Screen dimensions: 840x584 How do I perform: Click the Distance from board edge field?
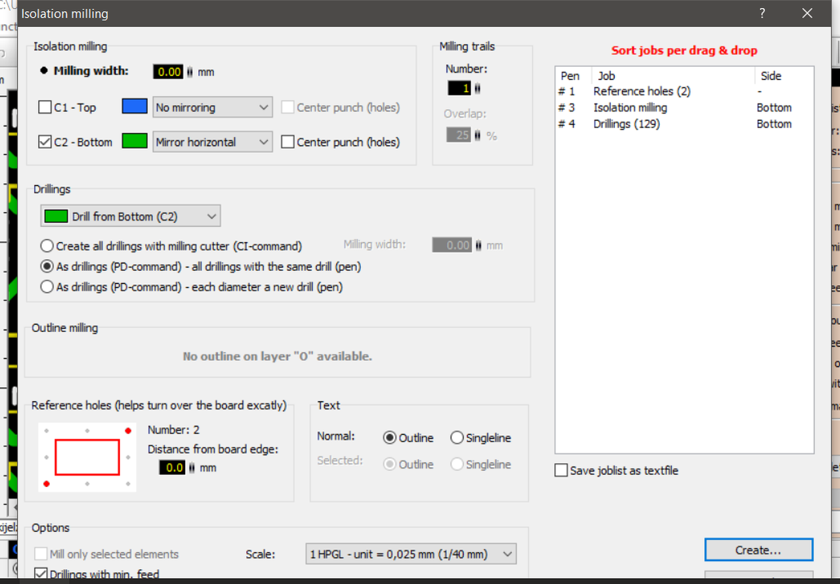pos(173,467)
